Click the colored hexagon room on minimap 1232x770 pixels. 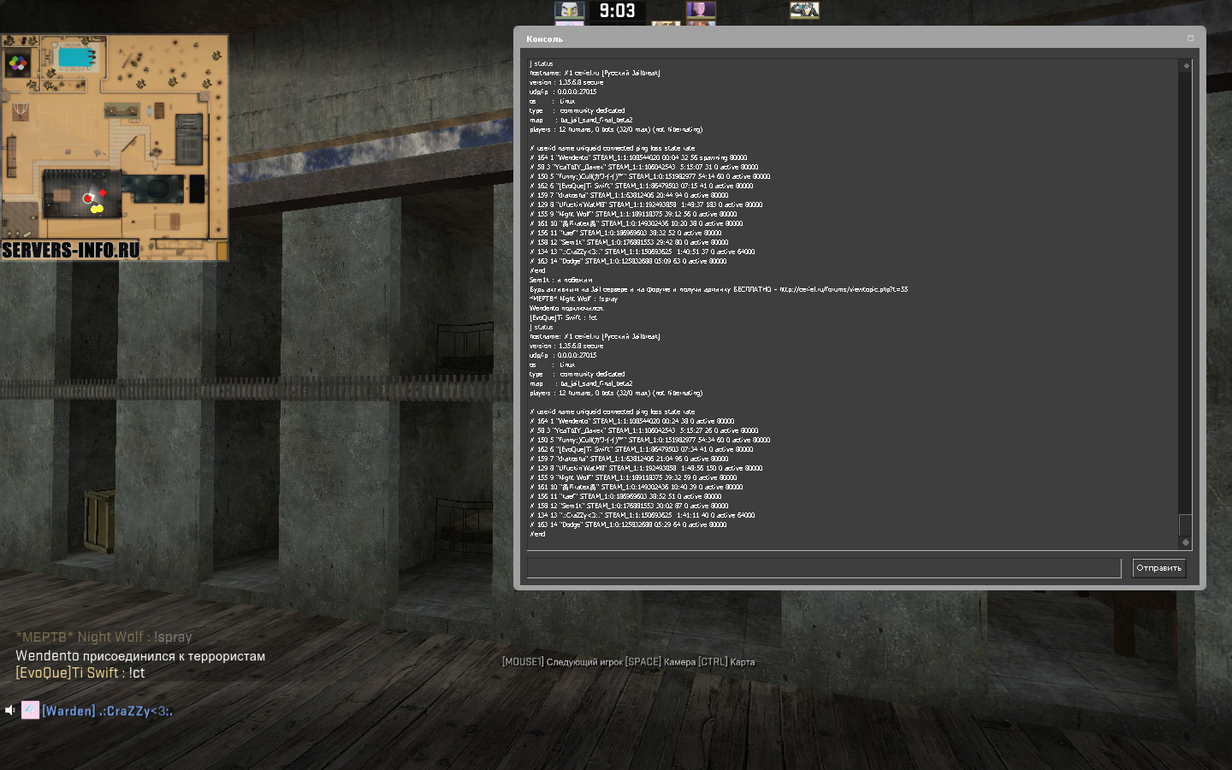coord(17,63)
